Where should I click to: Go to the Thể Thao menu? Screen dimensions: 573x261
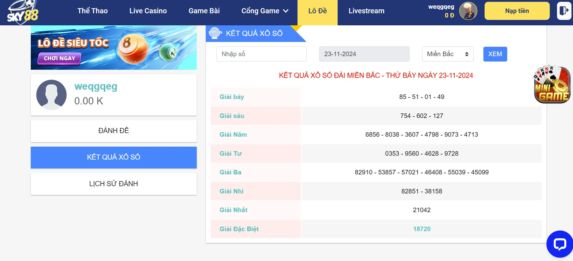point(92,11)
